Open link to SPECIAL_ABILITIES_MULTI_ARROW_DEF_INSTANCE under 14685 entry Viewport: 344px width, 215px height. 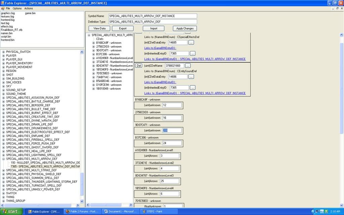pos(195,59)
